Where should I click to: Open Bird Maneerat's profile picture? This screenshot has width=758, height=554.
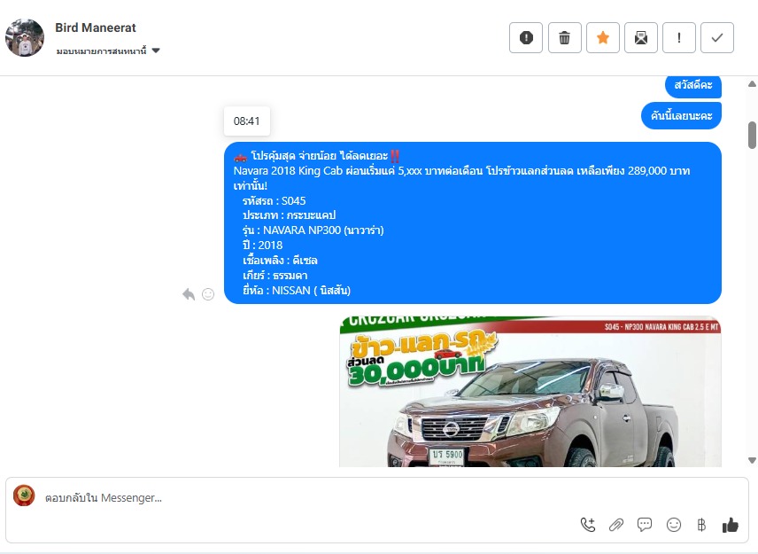click(25, 38)
